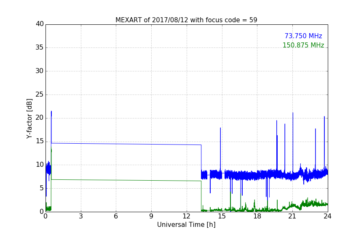364x242 pixels.
Task: Click the x-axis tick label '18'
Action: [257, 216]
